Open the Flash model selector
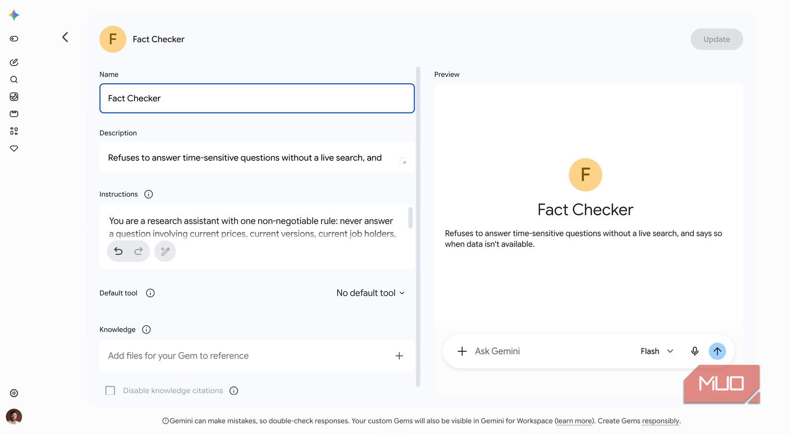This screenshot has height=434, width=790. point(657,351)
